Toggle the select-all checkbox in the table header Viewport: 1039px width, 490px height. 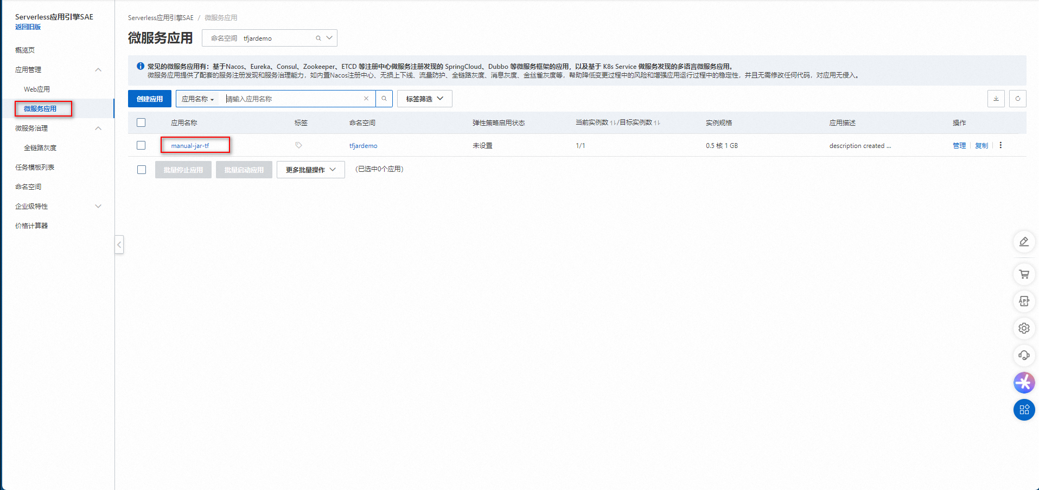click(141, 122)
